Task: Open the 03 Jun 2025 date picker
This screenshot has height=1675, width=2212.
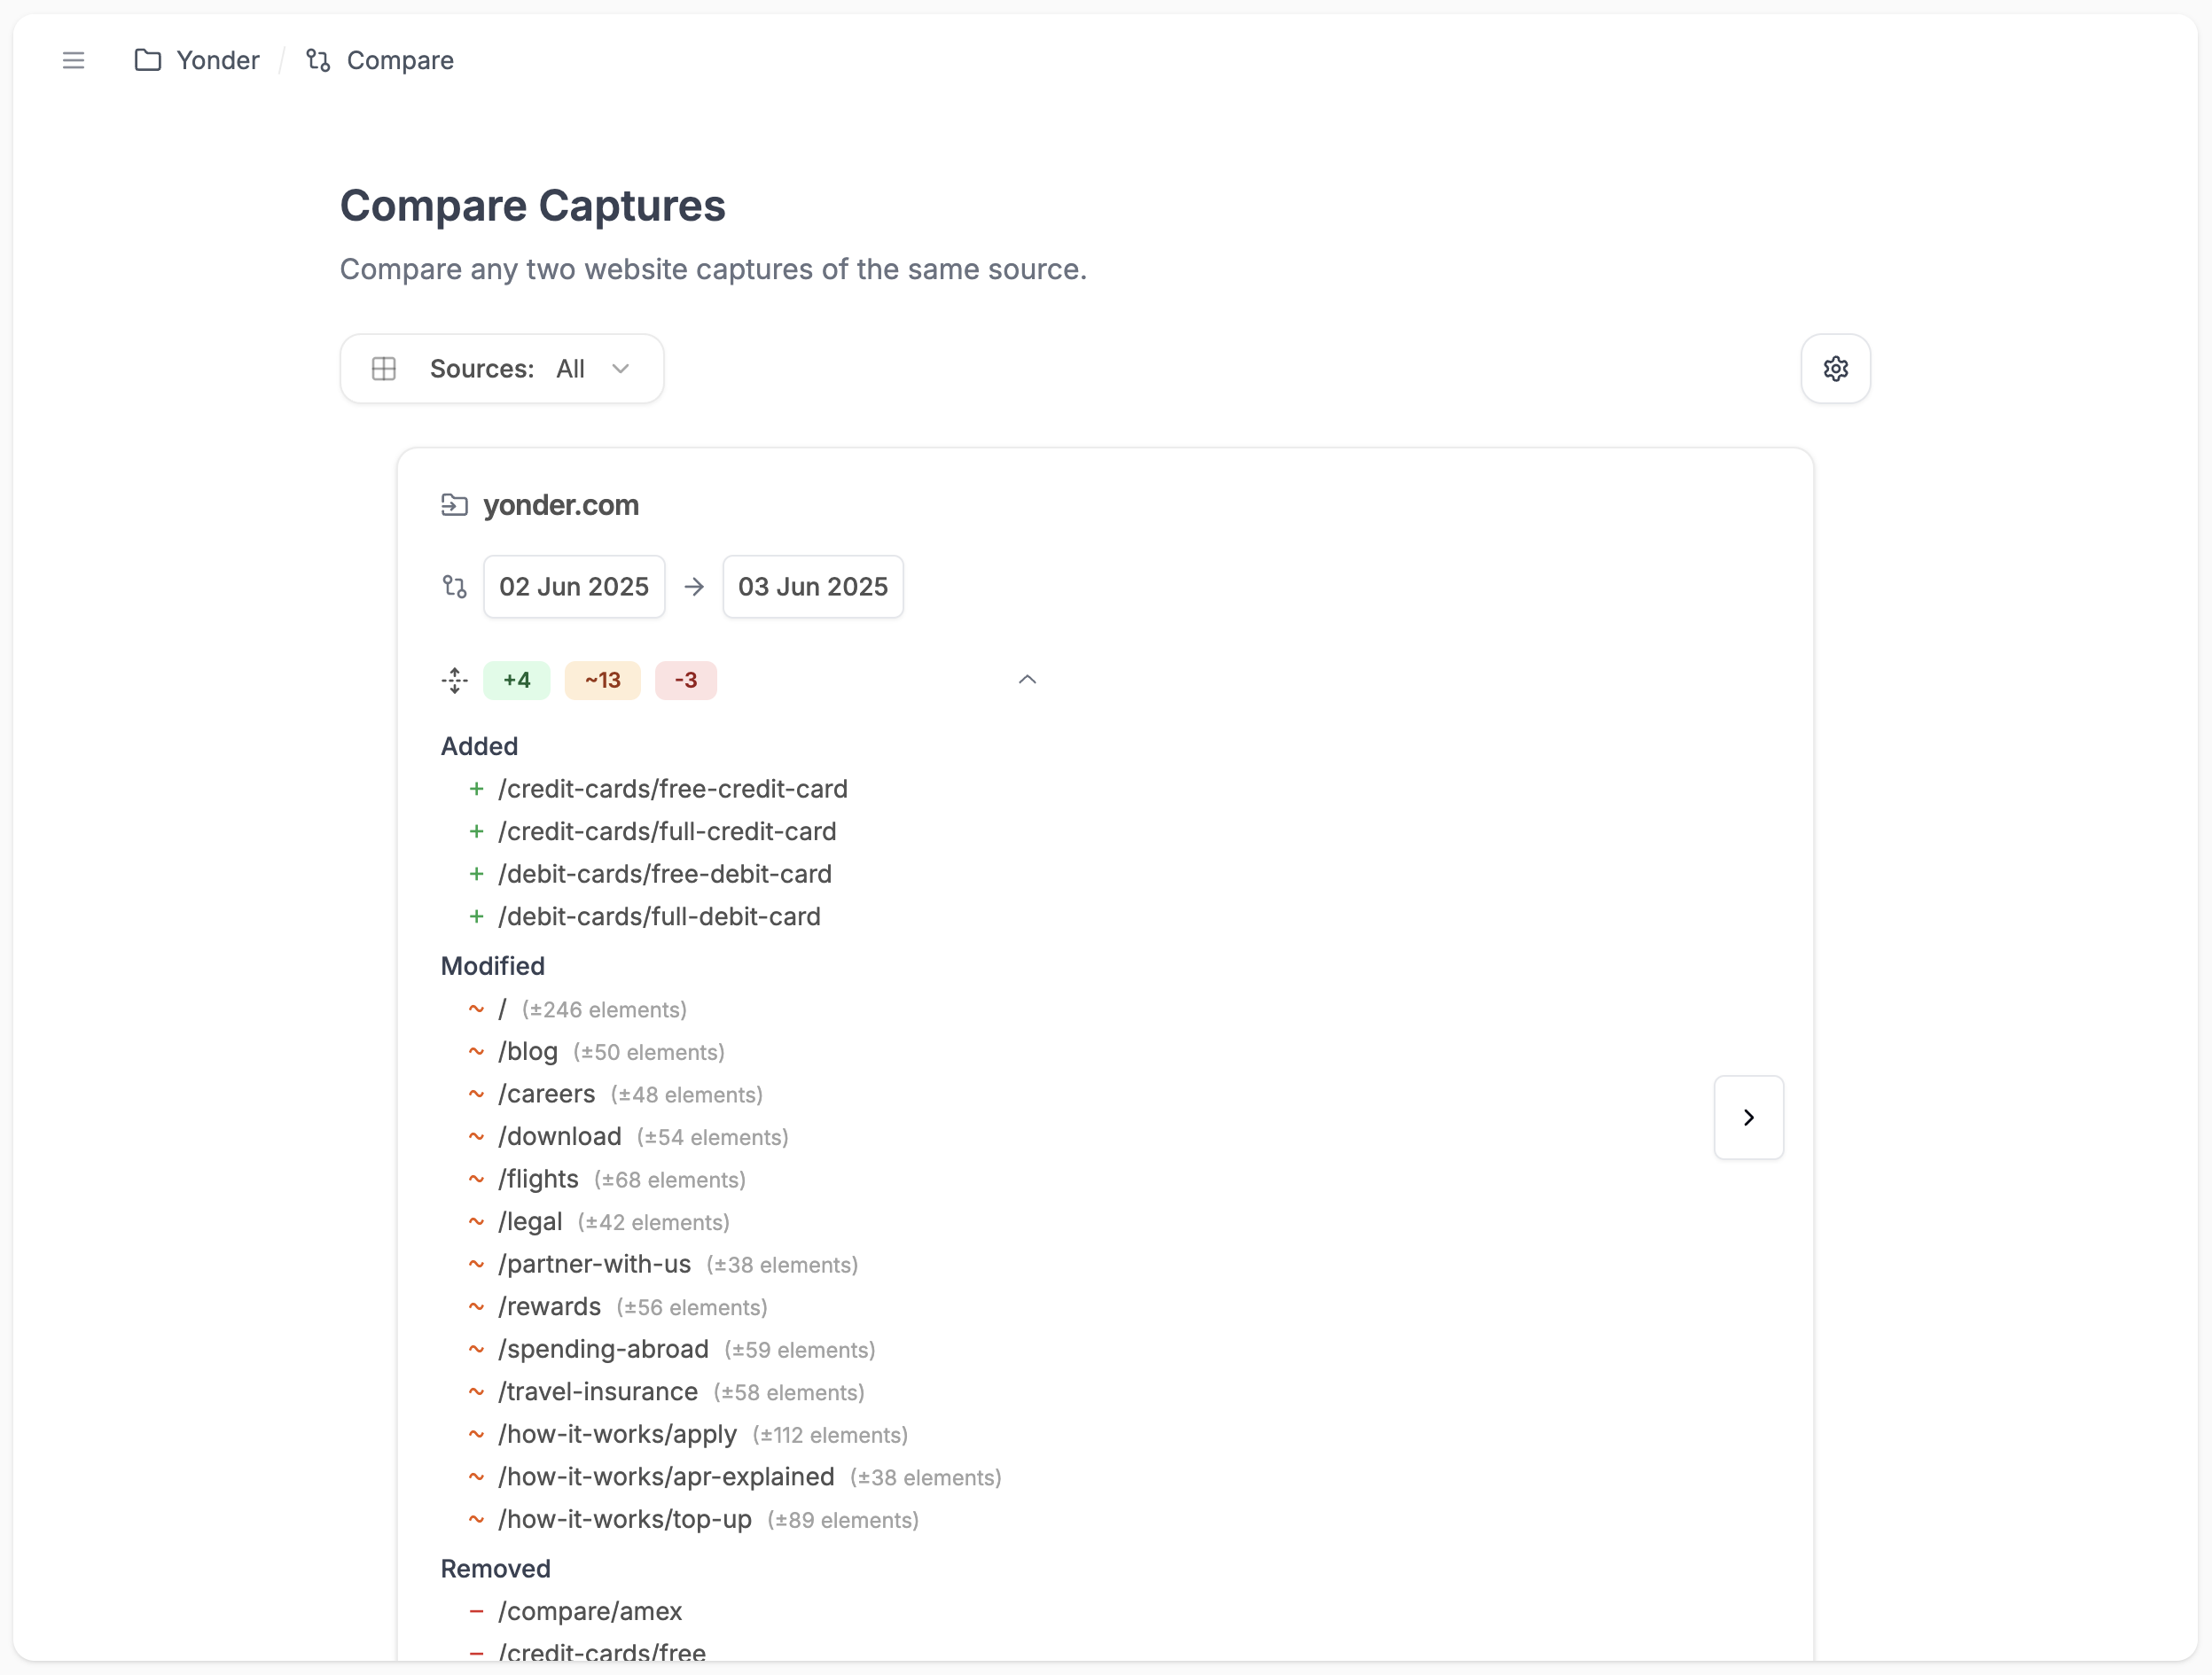Action: [812, 586]
